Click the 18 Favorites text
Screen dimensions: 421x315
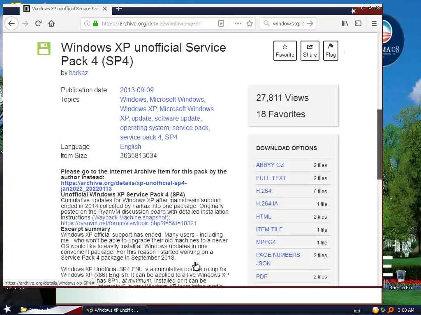281,114
